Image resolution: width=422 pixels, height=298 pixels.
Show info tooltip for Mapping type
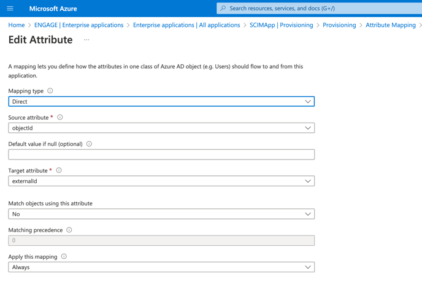[x=50, y=91]
